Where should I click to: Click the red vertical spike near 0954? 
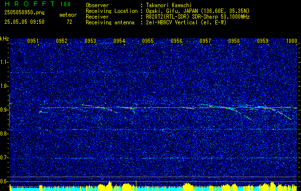tap(136, 105)
